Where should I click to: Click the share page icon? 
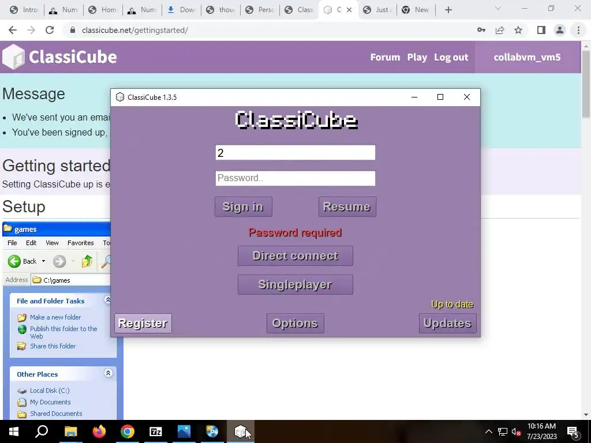[x=500, y=30]
